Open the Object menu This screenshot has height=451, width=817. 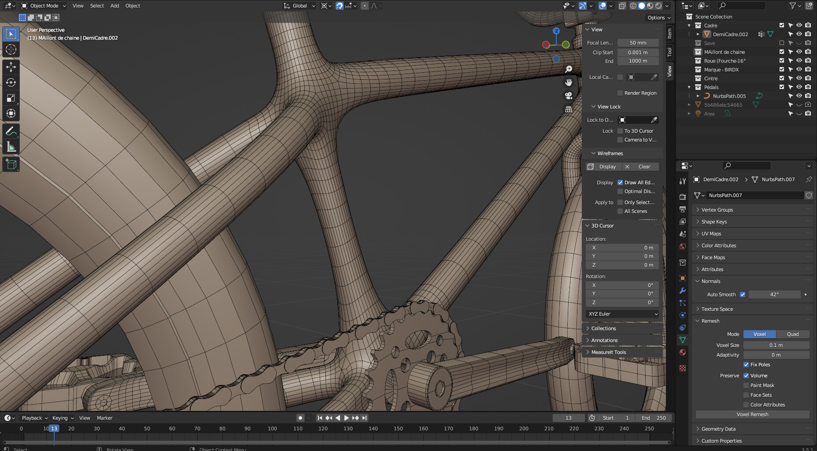tap(133, 6)
